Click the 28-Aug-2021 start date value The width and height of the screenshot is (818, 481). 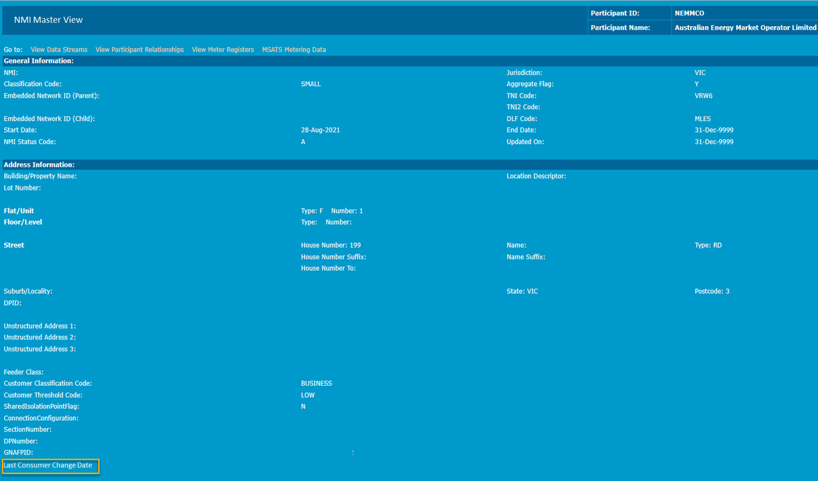(x=320, y=130)
